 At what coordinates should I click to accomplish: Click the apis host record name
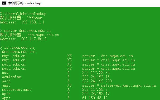6,94
